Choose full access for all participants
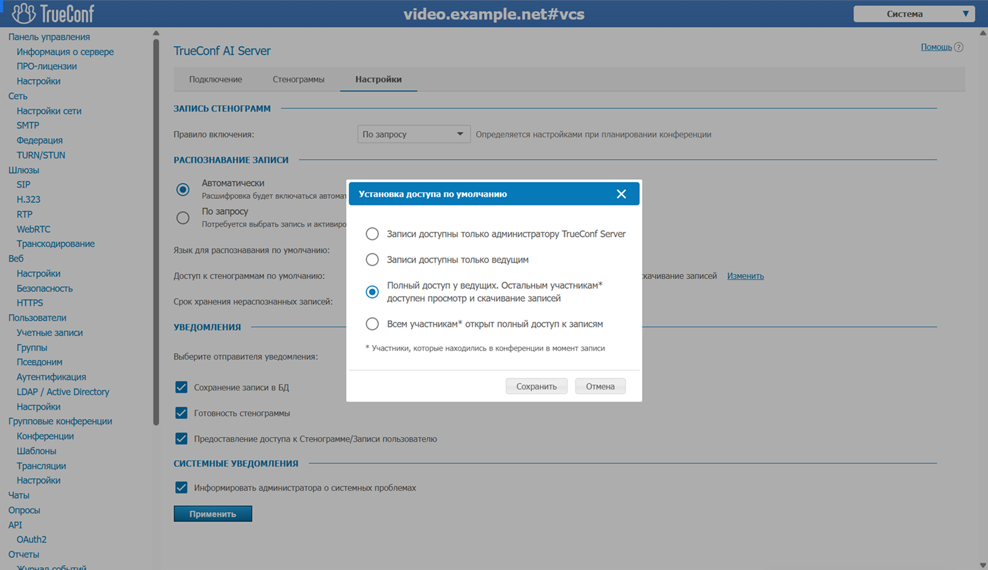The height and width of the screenshot is (570, 988). pyautogui.click(x=372, y=324)
